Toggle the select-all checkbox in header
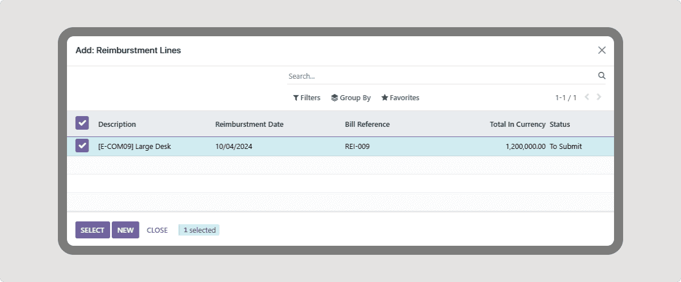Screen dimensions: 681x282 tap(82, 123)
